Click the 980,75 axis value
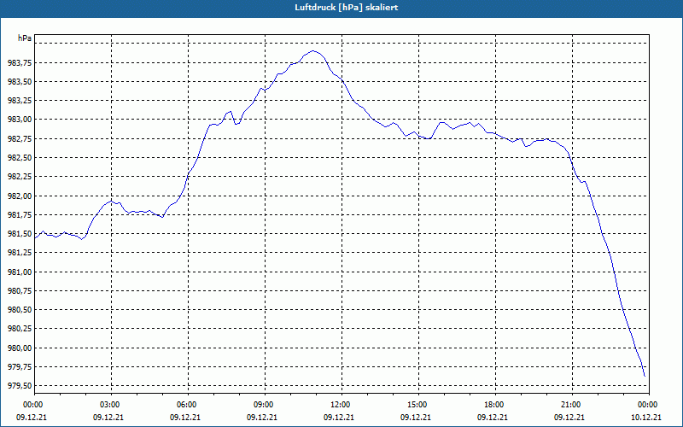The image size is (683, 427). coord(20,291)
